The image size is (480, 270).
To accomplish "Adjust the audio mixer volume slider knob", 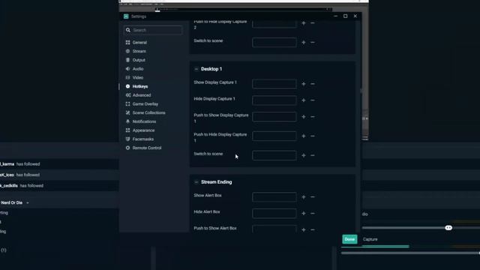I will point(448,228).
